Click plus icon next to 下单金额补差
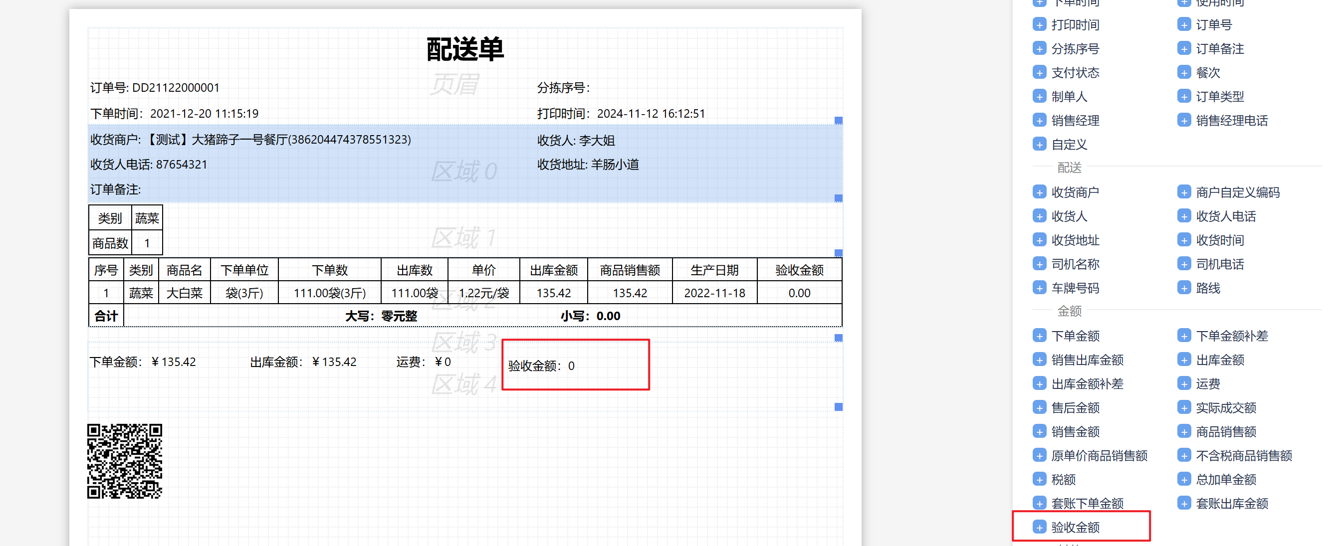Viewport: 1342px width, 546px height. pos(1184,336)
